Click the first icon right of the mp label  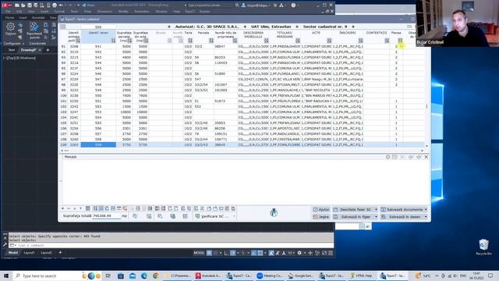tap(135, 216)
